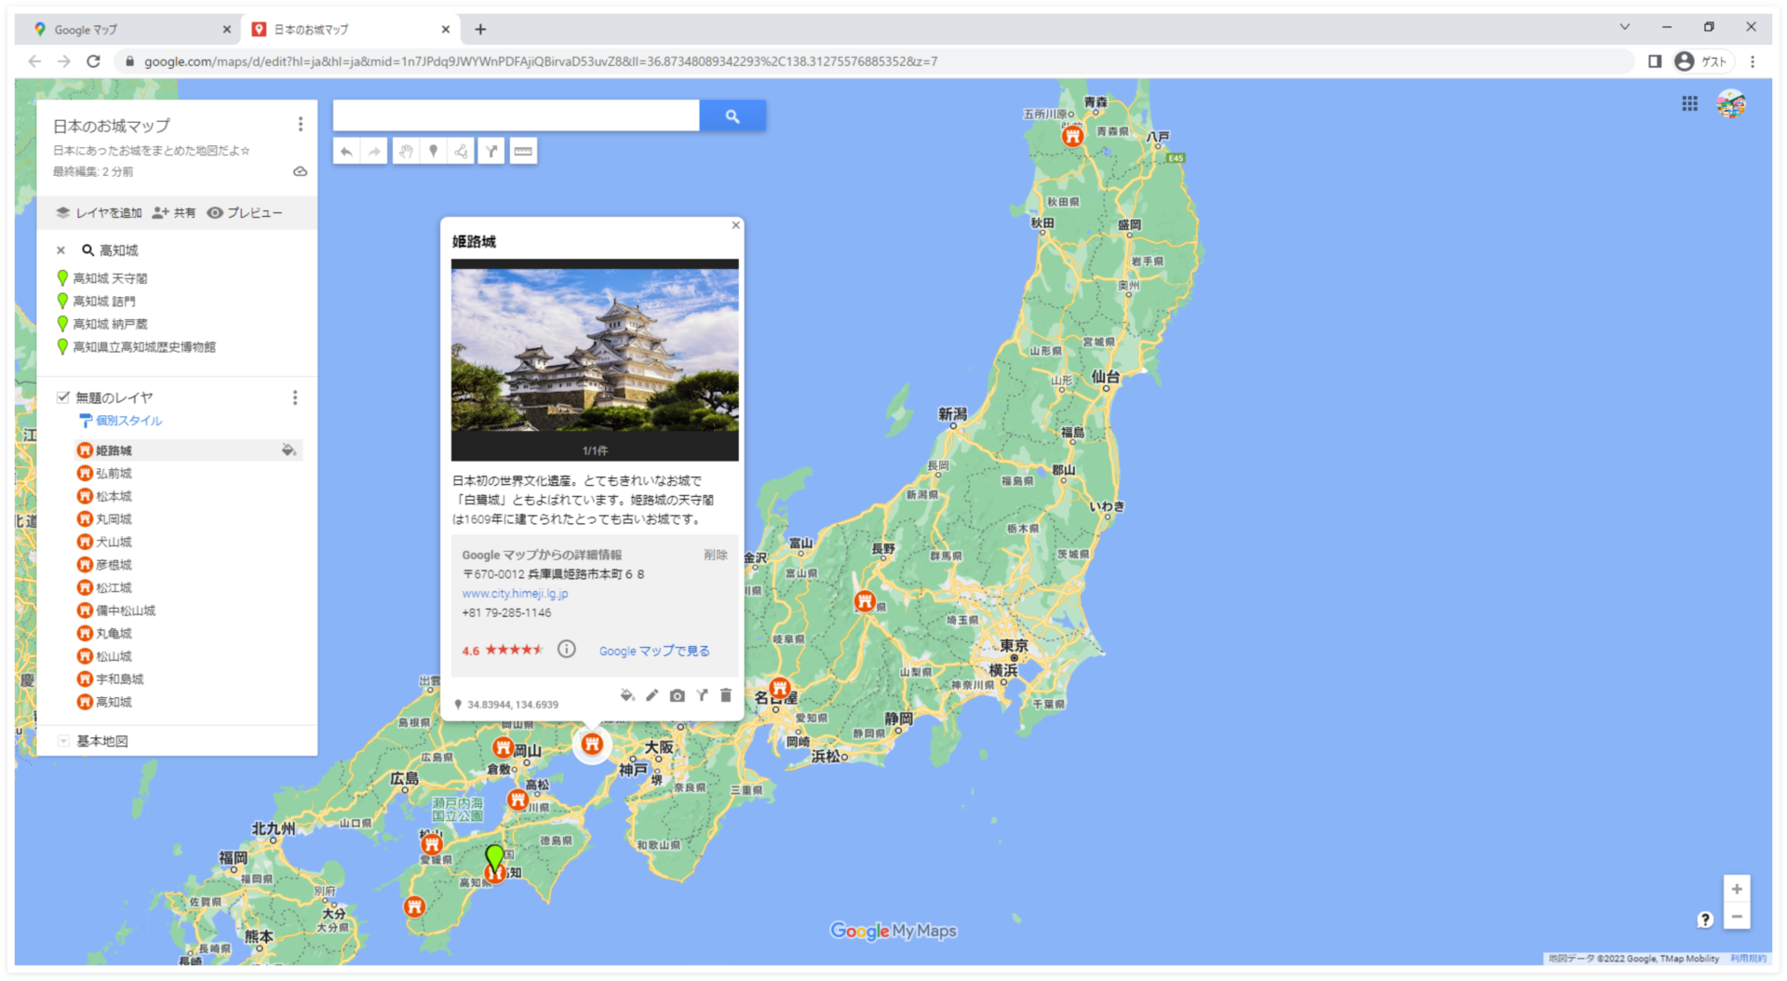1787x981 pixels.
Task: Select the add directions tool
Action: [491, 152]
